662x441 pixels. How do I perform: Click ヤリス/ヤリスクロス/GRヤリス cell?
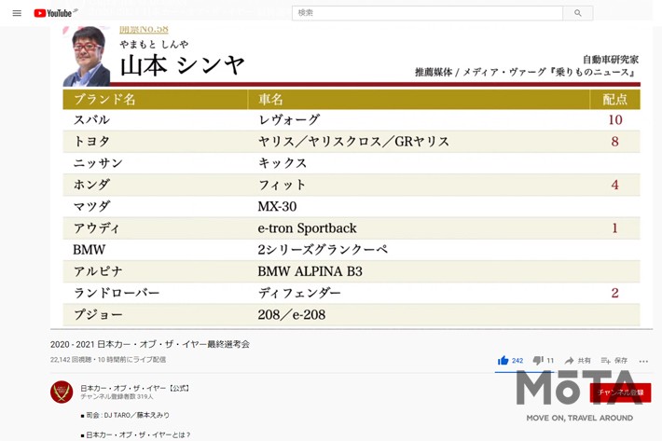pos(353,142)
